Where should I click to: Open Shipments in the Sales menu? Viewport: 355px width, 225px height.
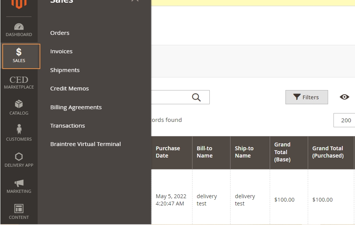click(65, 70)
